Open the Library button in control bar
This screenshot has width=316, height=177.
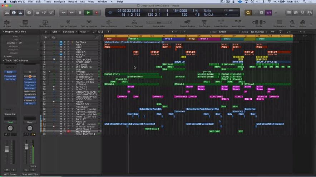(7, 13)
